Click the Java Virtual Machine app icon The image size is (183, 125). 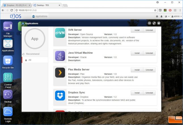tap(60, 56)
